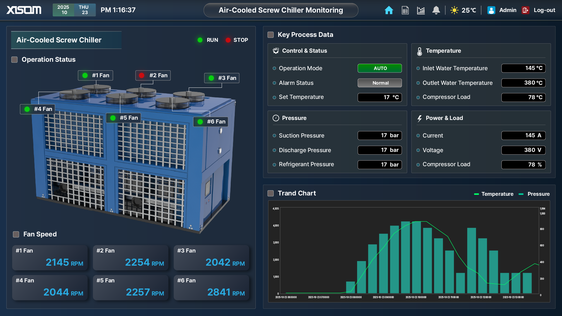Open the Set Temperature value field
Image resolution: width=562 pixels, height=316 pixels.
click(x=379, y=97)
